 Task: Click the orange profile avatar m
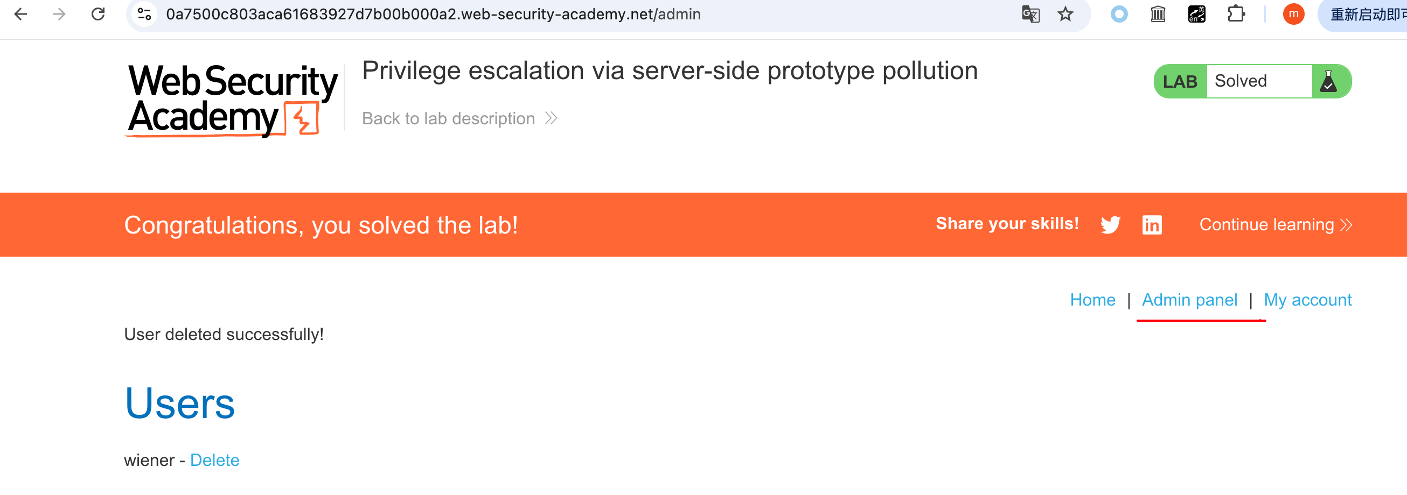point(1293,15)
